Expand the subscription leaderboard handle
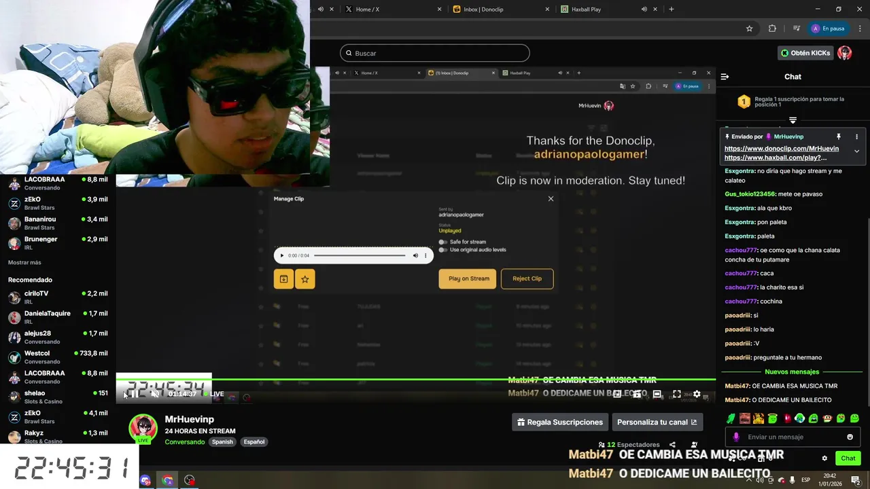The image size is (870, 489). click(793, 120)
